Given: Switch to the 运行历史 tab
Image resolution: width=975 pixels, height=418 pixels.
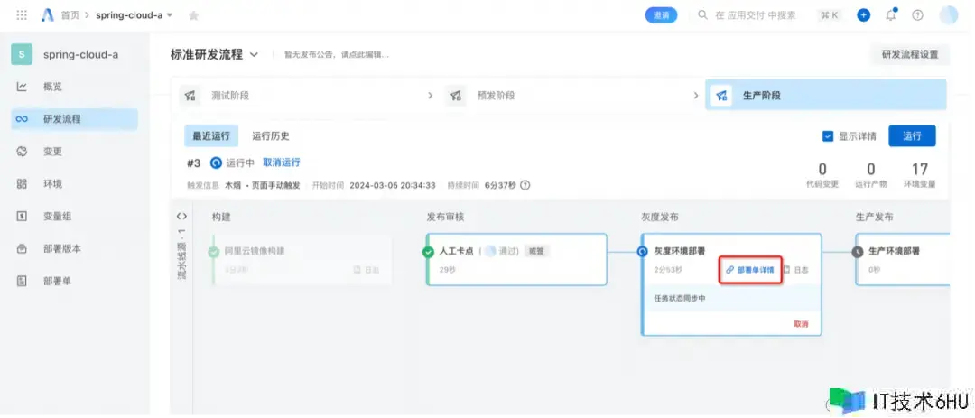Looking at the screenshot, I should click(271, 136).
